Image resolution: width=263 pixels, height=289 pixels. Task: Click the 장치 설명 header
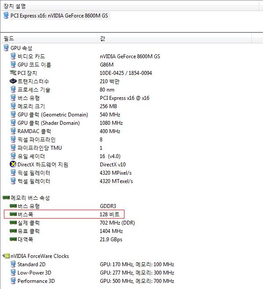130,6
